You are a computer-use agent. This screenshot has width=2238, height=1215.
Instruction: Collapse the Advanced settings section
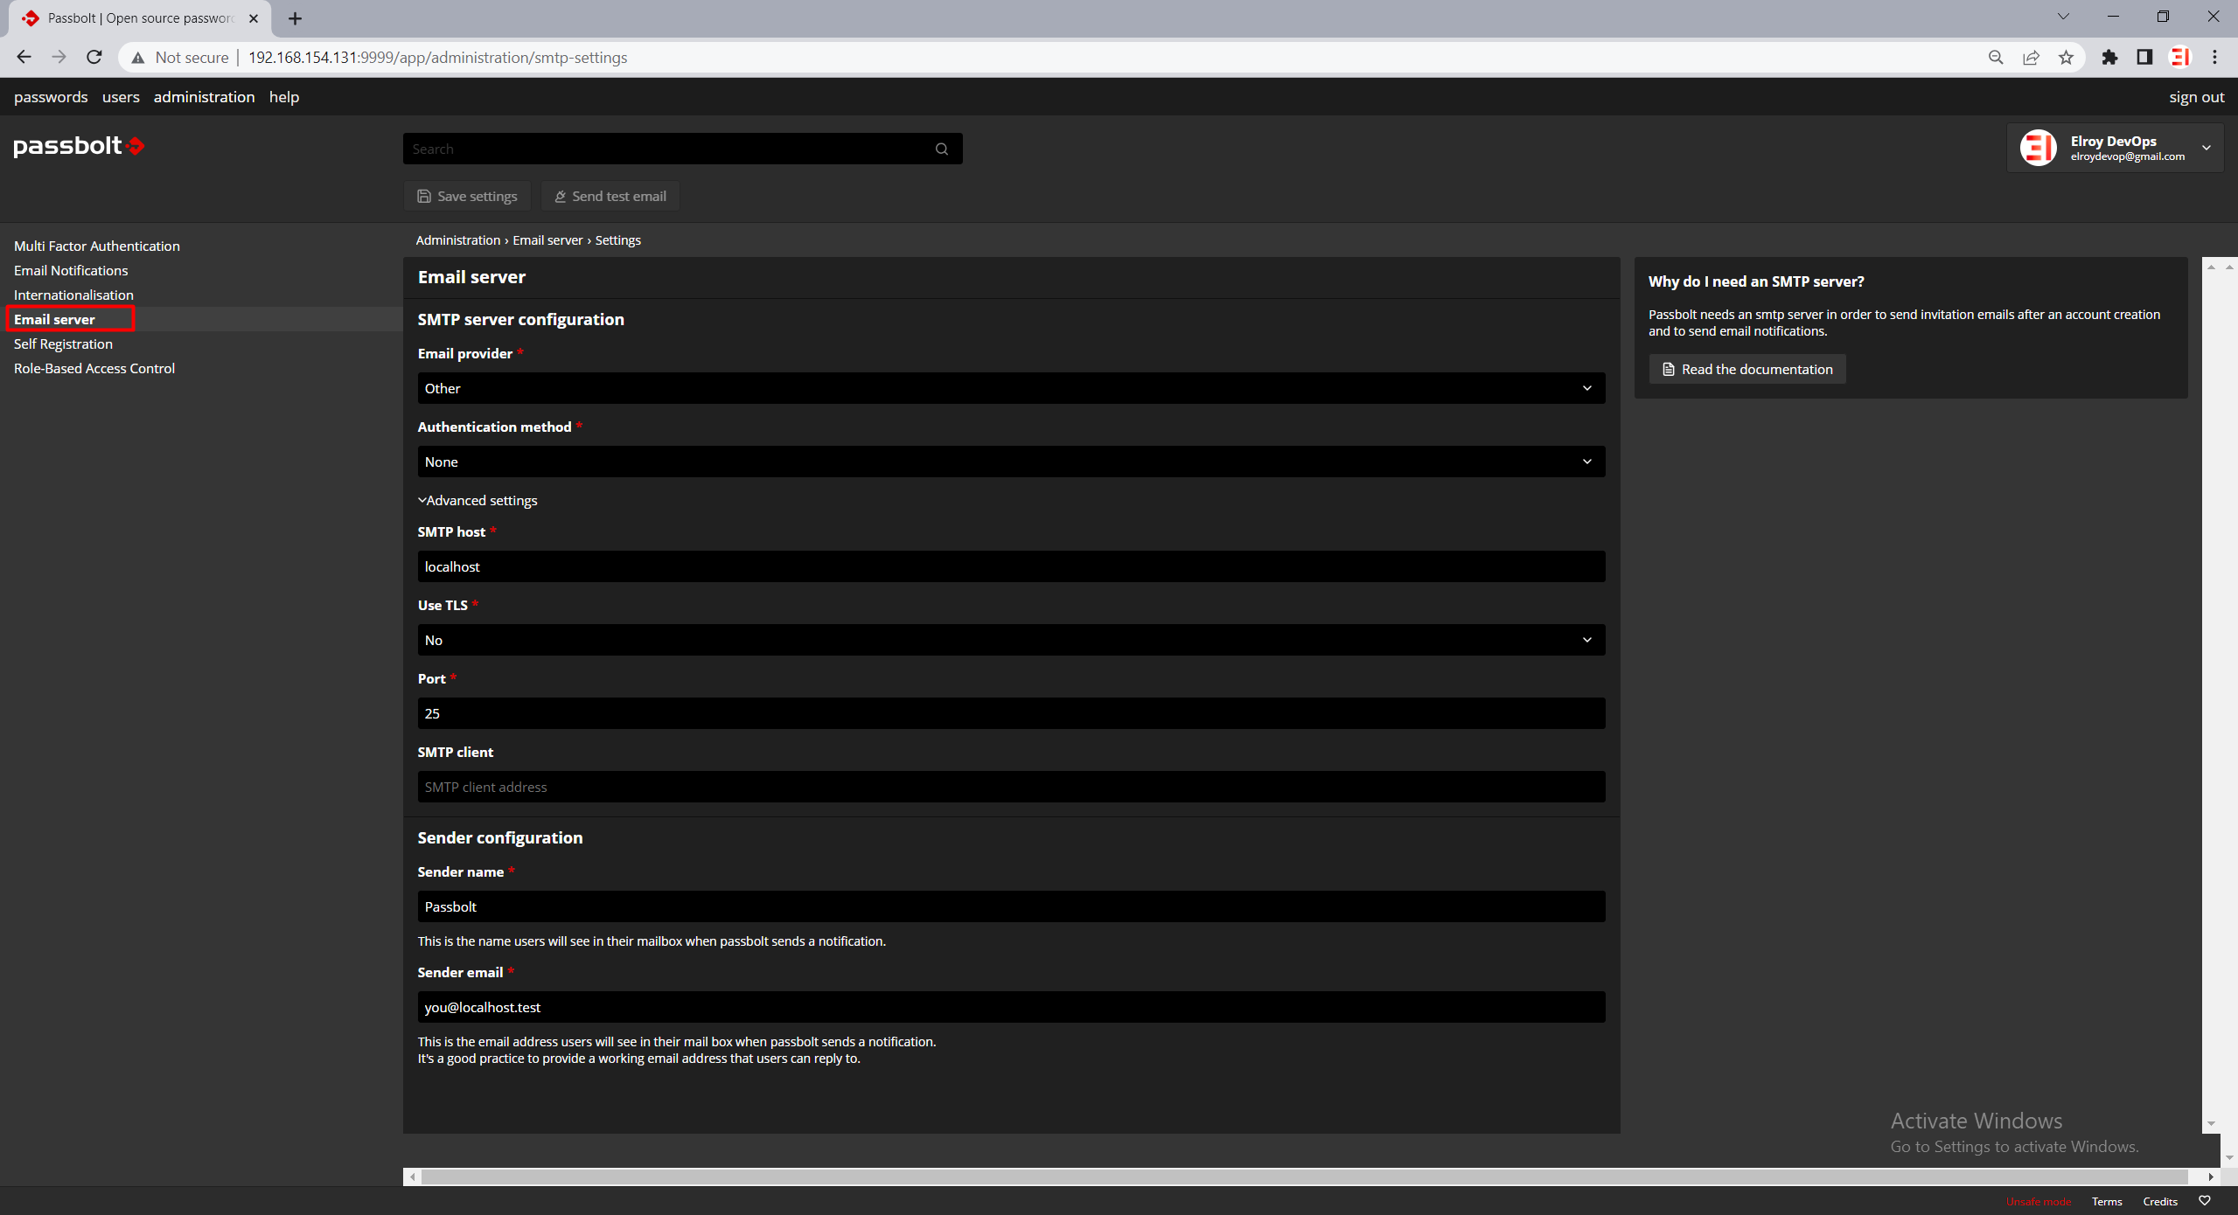coord(478,501)
